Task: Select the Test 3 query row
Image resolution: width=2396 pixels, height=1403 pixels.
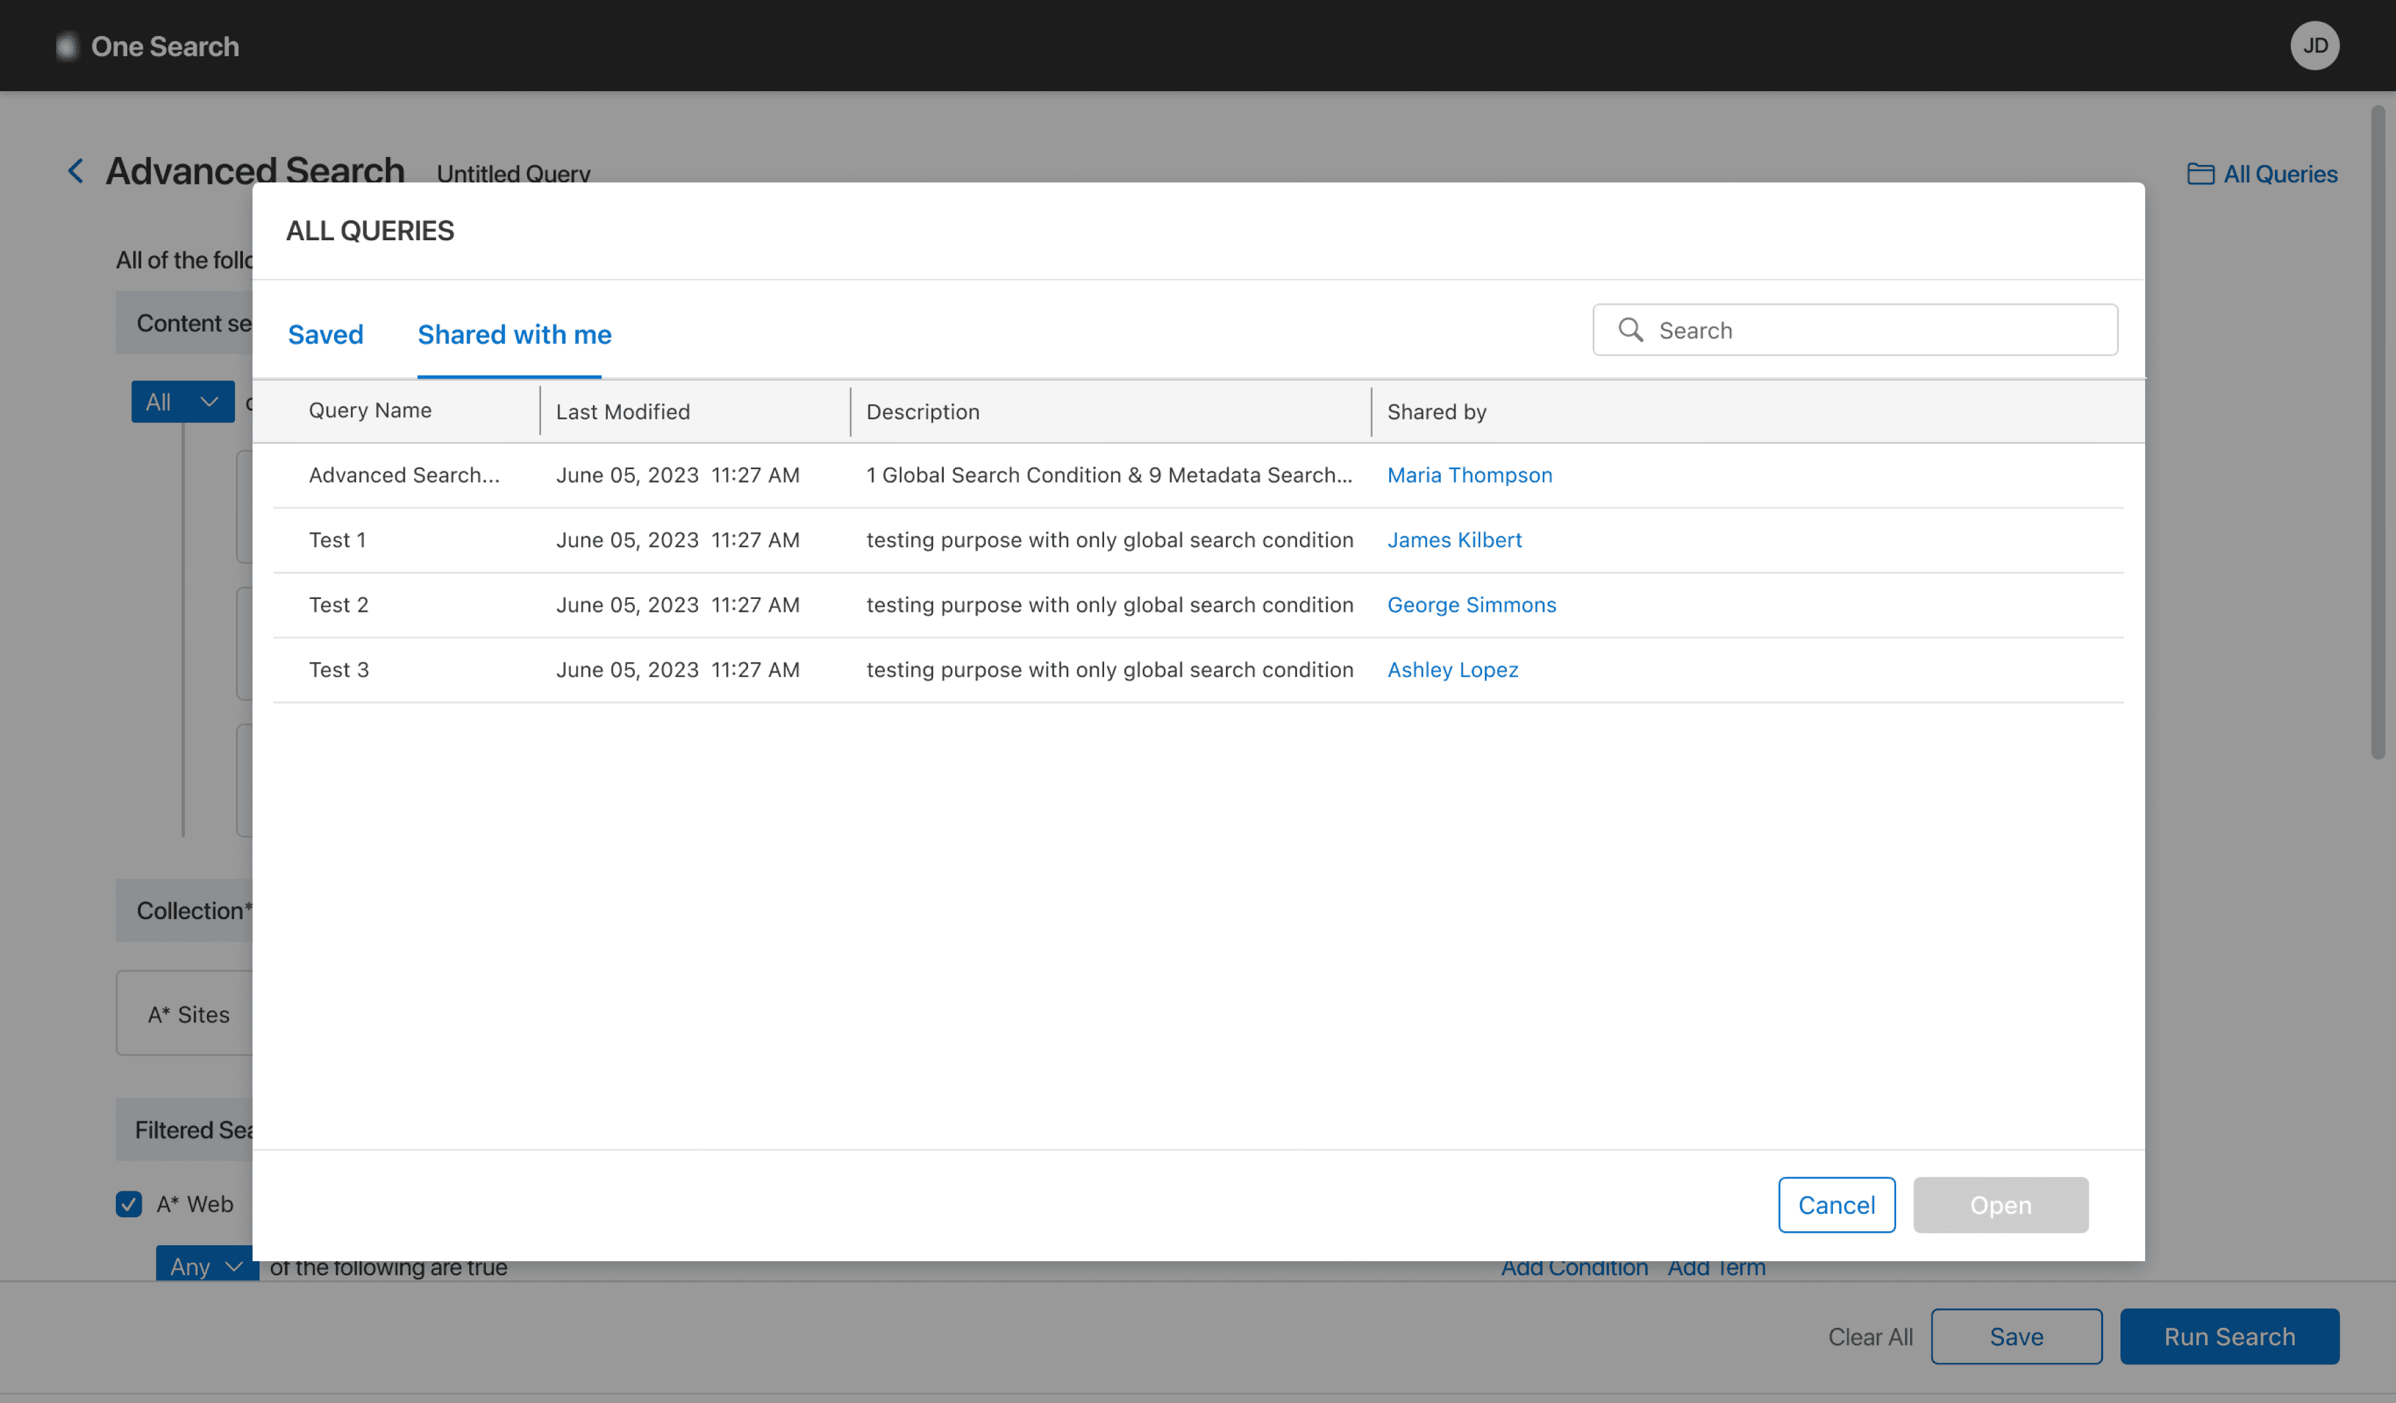Action: coord(339,670)
